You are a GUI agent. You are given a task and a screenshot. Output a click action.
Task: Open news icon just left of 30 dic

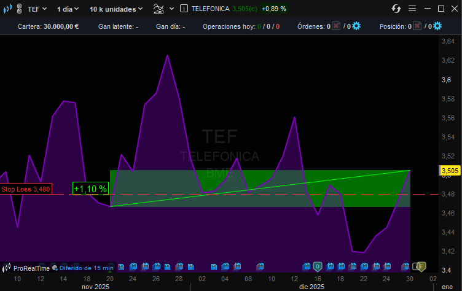point(405,267)
